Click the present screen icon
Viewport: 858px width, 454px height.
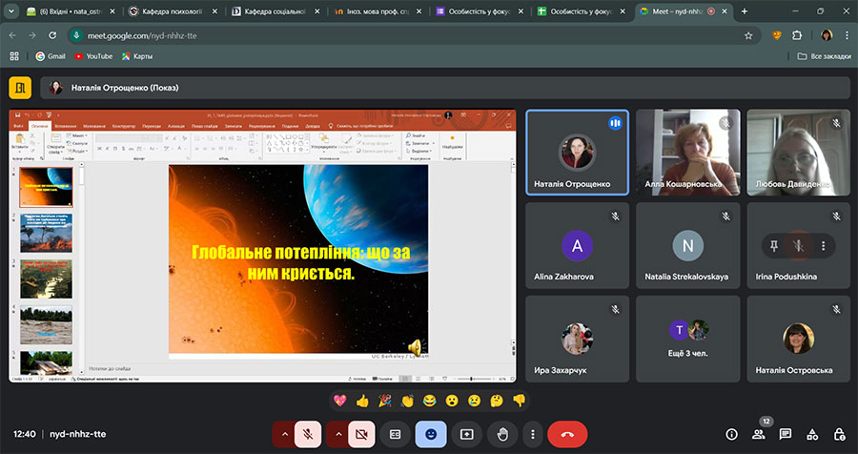tap(467, 433)
